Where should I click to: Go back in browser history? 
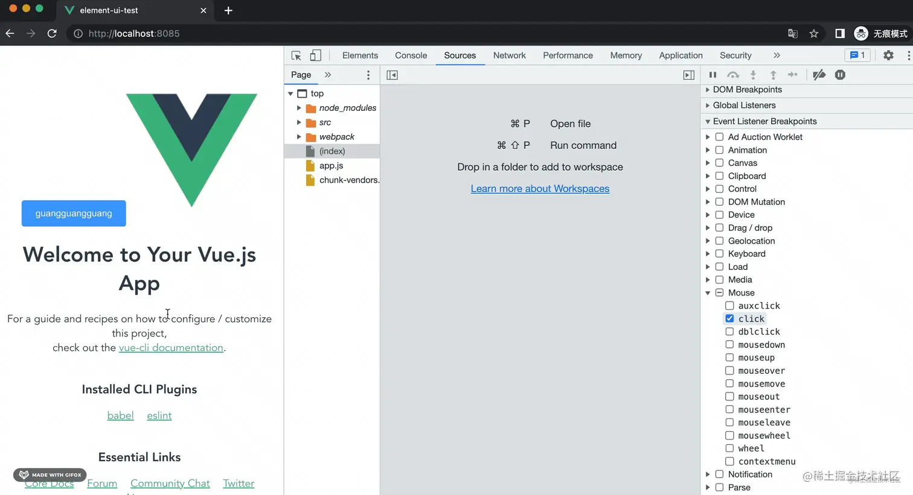[10, 33]
